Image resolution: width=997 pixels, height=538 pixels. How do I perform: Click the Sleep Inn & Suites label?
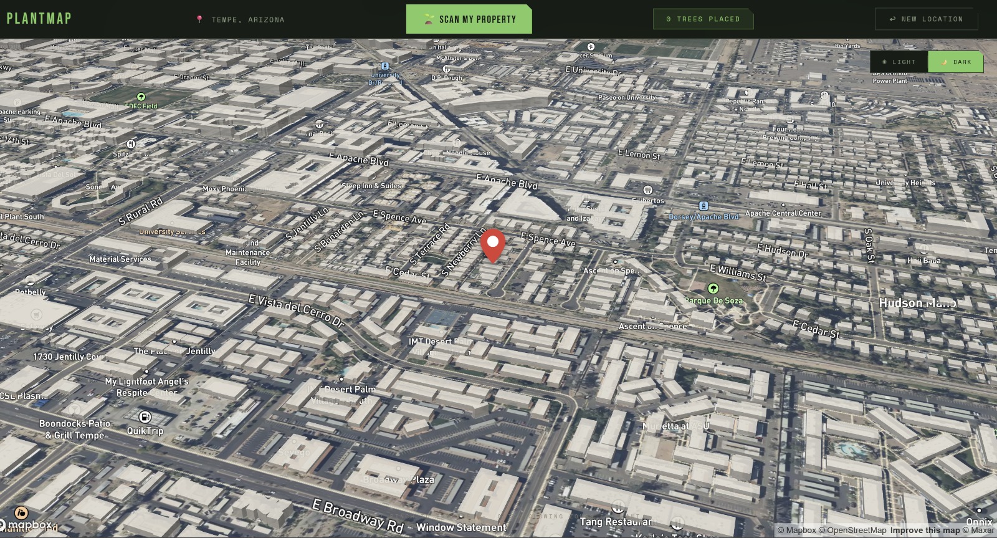pyautogui.click(x=371, y=186)
